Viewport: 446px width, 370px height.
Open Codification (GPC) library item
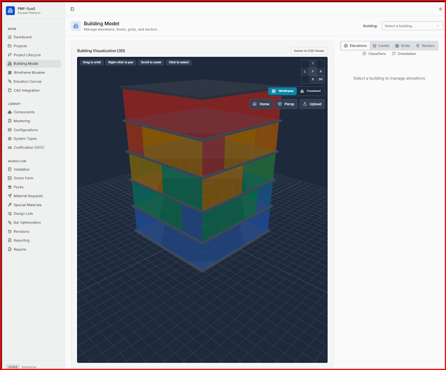click(28, 148)
